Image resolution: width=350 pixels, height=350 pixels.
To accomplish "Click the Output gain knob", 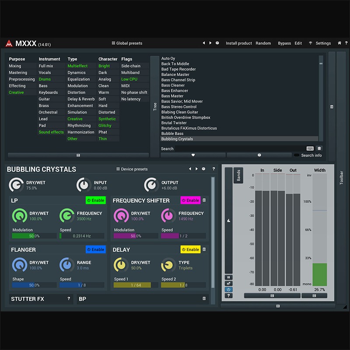I will click(151, 185).
